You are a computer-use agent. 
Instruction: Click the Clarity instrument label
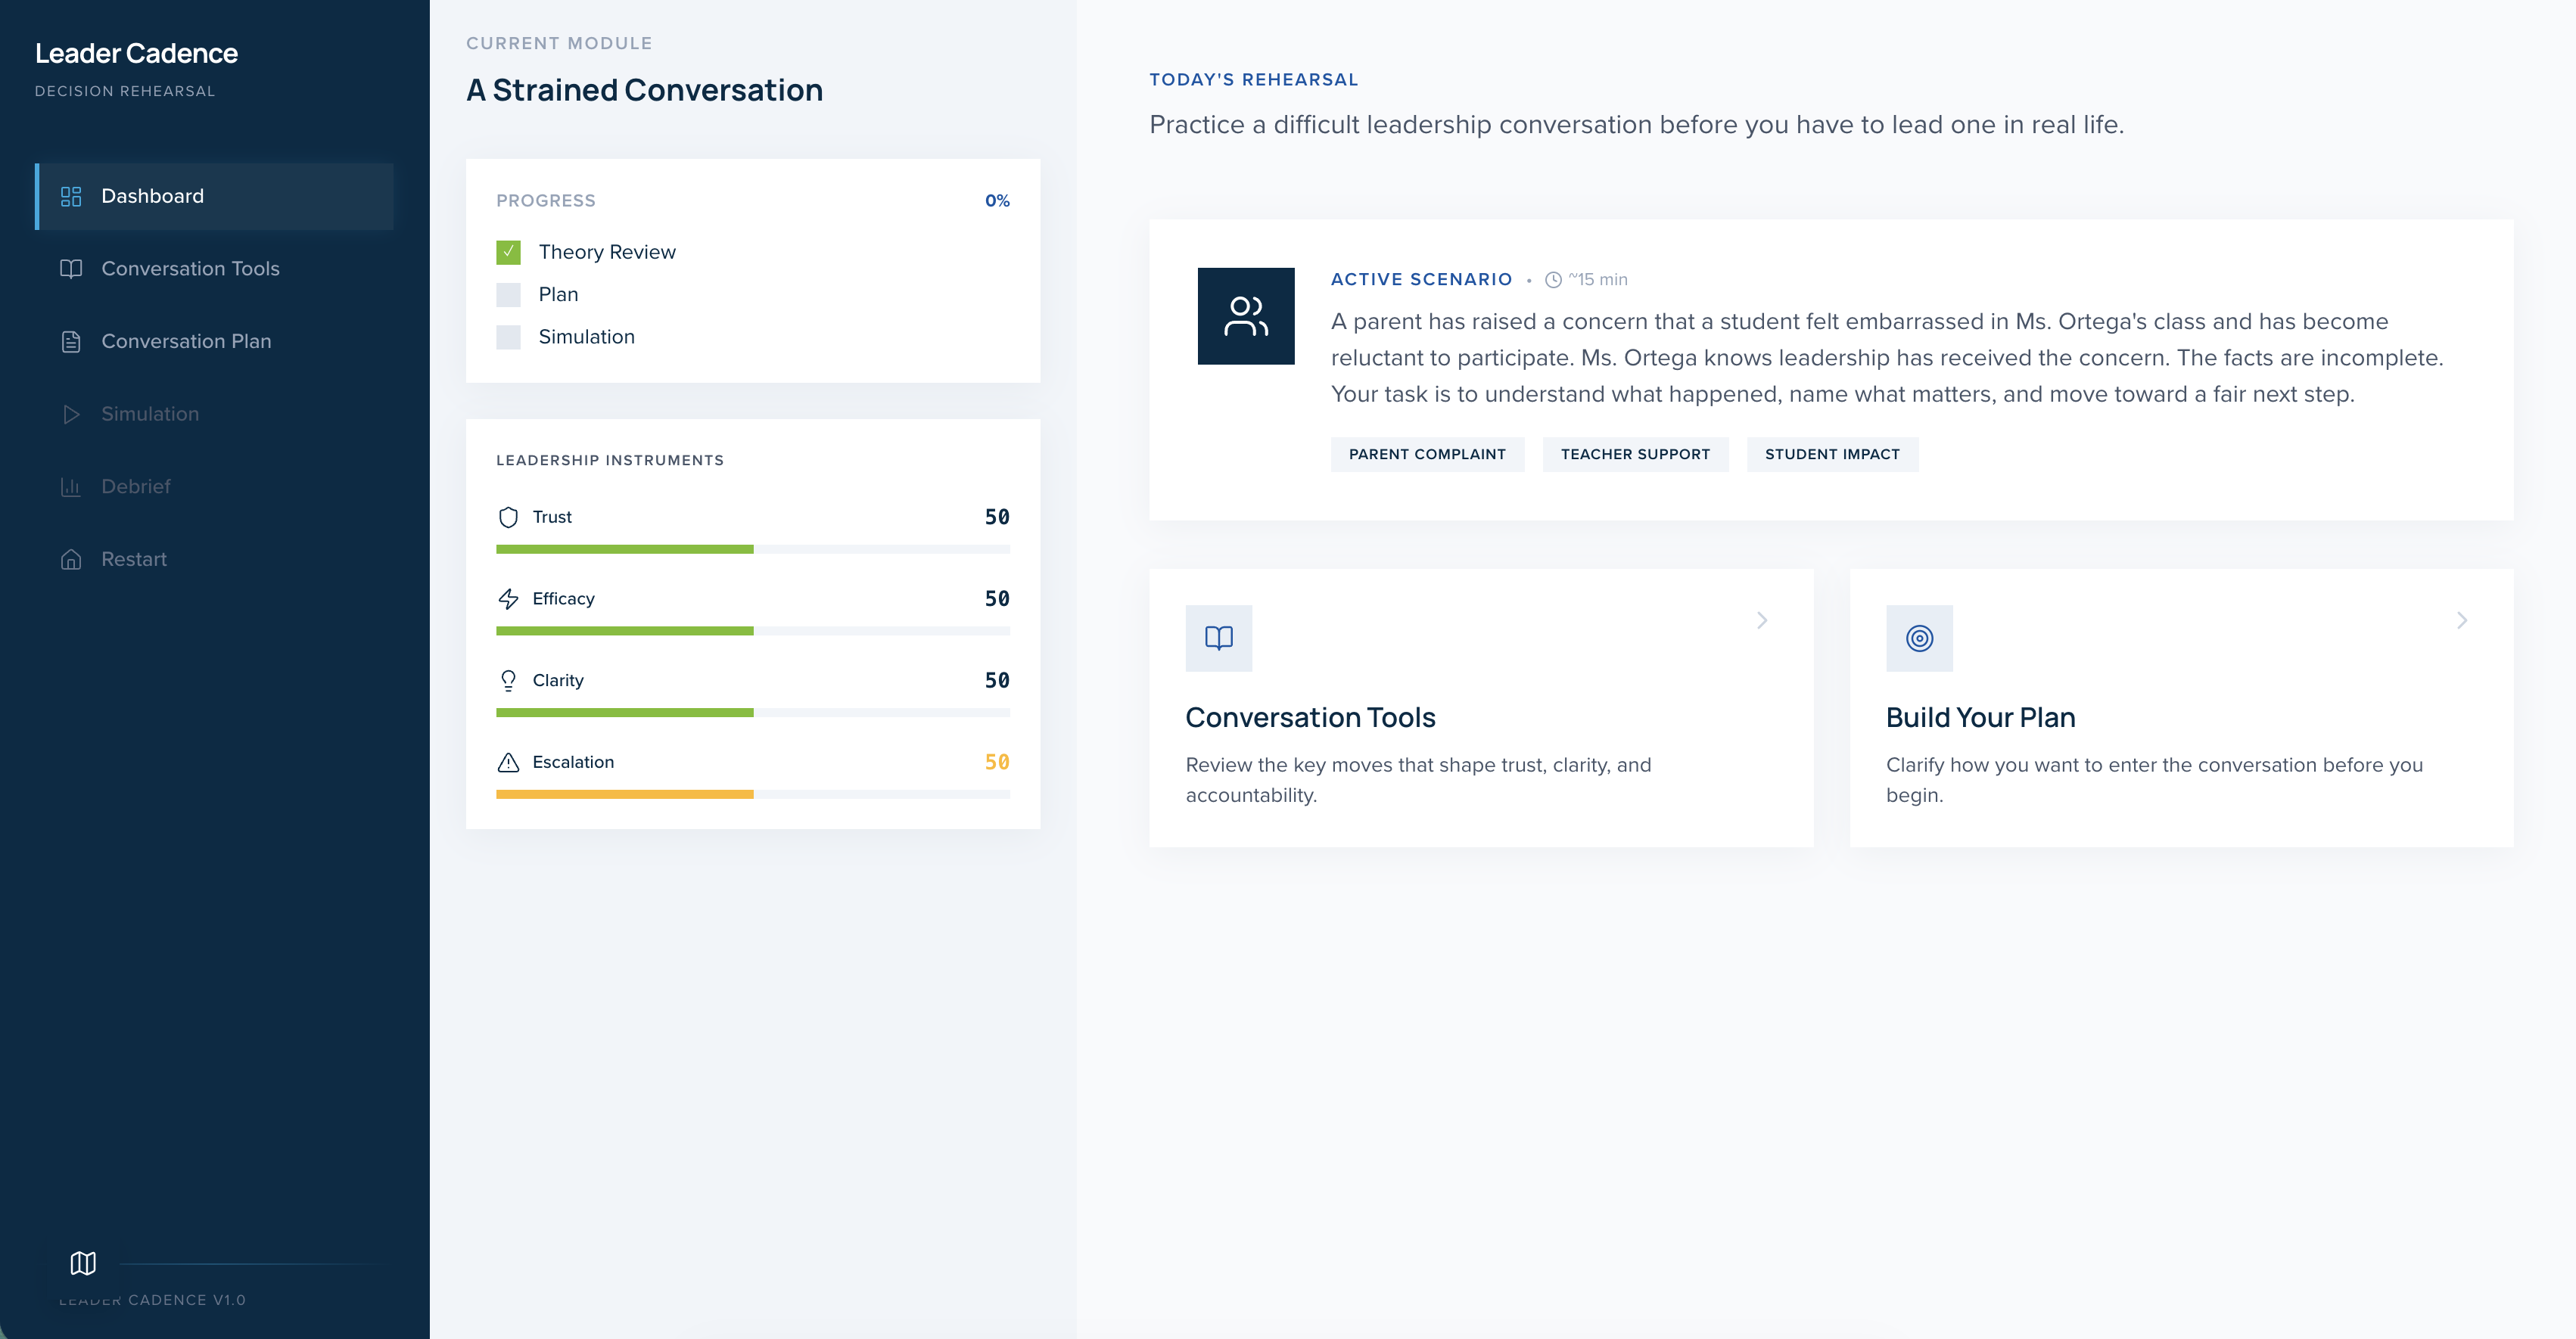point(558,680)
